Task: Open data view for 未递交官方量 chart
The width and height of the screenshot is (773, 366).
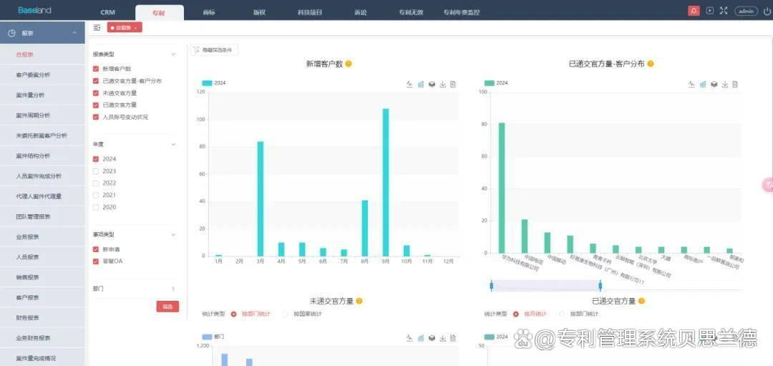Action: pyautogui.click(x=453, y=338)
